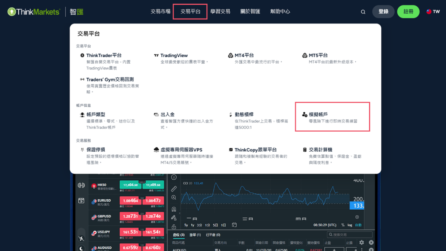Viewport: 446px width, 251px height.
Task: Open the go-to-date calendar icon
Action: click(x=234, y=225)
